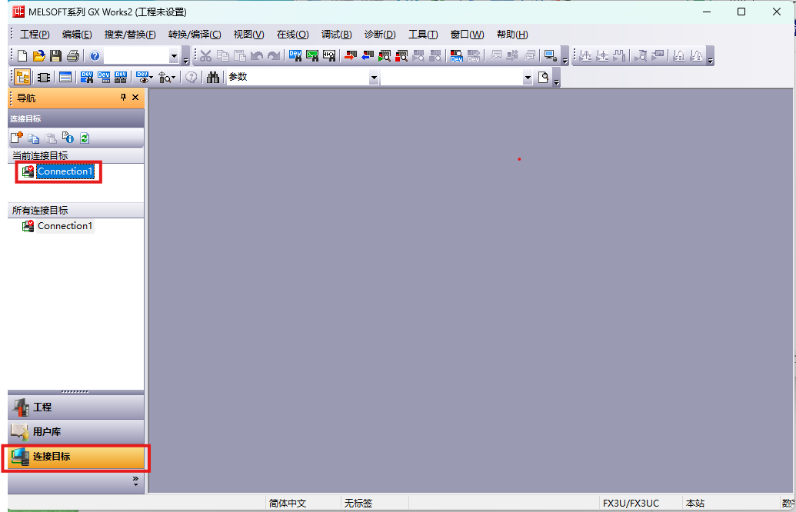Click the Undo arrow icon
The width and height of the screenshot is (796, 512).
[257, 56]
